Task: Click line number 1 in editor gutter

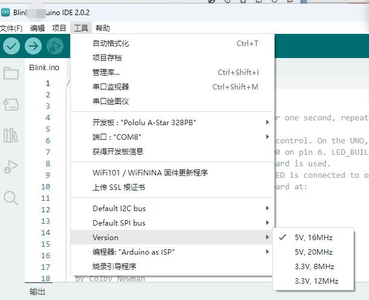Action: (x=48, y=83)
